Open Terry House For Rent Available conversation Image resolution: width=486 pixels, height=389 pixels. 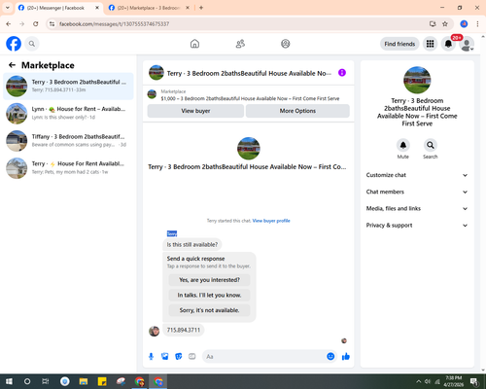pos(68,167)
